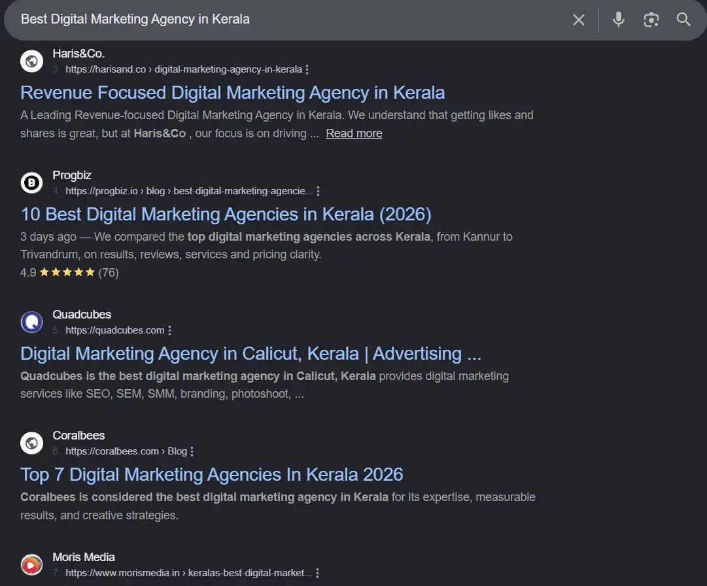This screenshot has width=707, height=586.
Task: Click the Haris&Co. globe favicon
Action: tap(31, 61)
